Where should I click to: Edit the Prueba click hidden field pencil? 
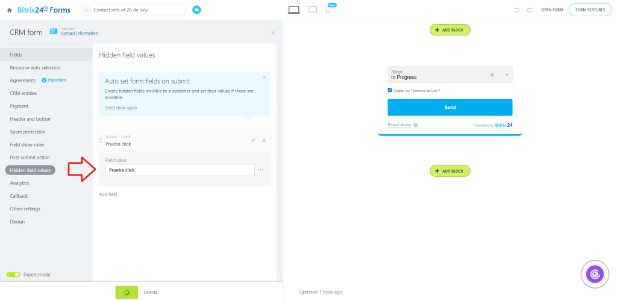pos(253,140)
